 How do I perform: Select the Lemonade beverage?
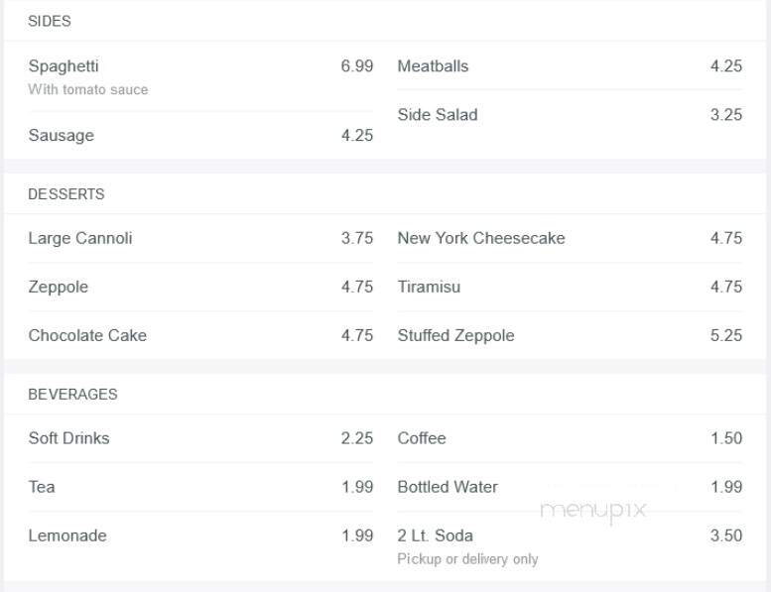(200, 535)
